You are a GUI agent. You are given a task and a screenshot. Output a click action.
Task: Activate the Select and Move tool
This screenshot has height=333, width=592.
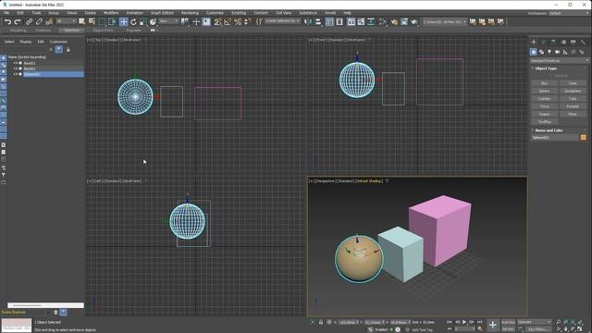[x=123, y=22]
